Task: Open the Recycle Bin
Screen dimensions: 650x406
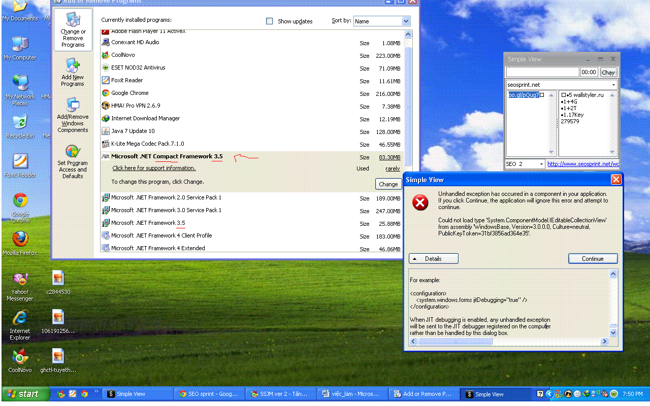Action: click(x=20, y=126)
